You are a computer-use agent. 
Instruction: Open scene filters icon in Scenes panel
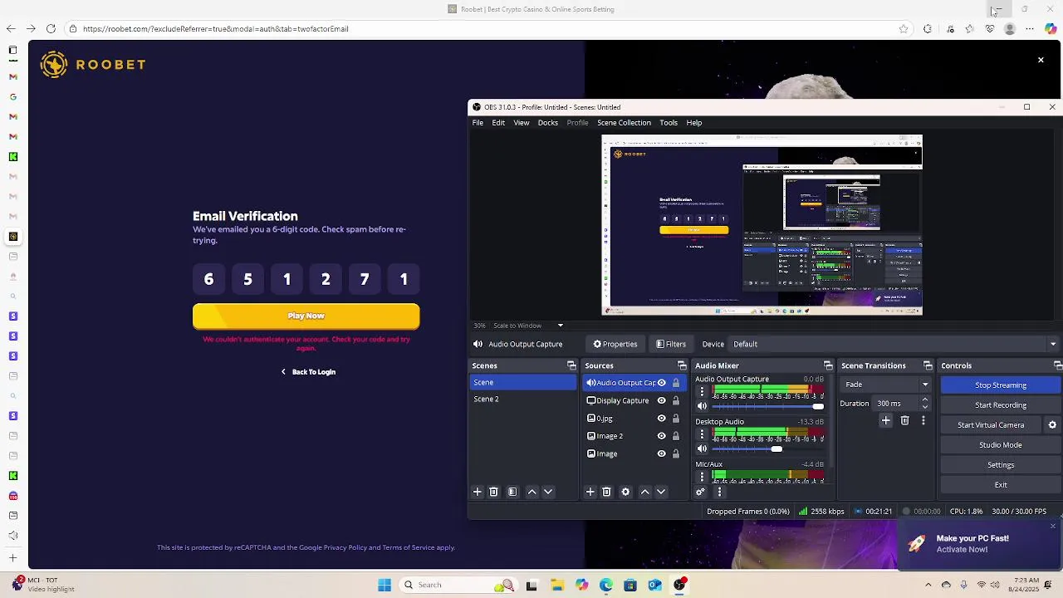[x=512, y=492]
